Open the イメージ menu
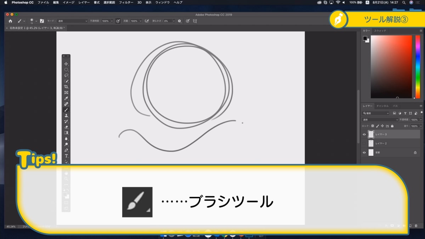The width and height of the screenshot is (425, 239). (69, 2)
